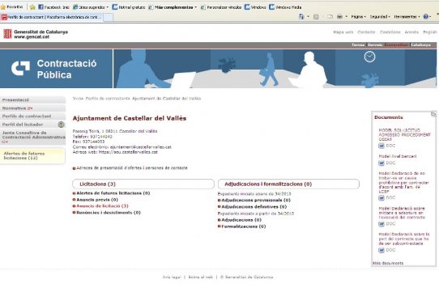Click the browser Home icon
Image resolution: width=439 pixels, height=292 pixels.
(x=301, y=17)
